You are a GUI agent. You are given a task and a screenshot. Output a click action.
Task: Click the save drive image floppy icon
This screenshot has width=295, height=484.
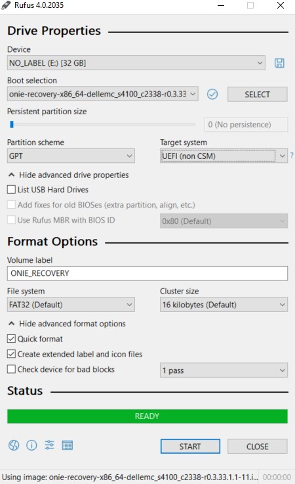click(x=279, y=63)
